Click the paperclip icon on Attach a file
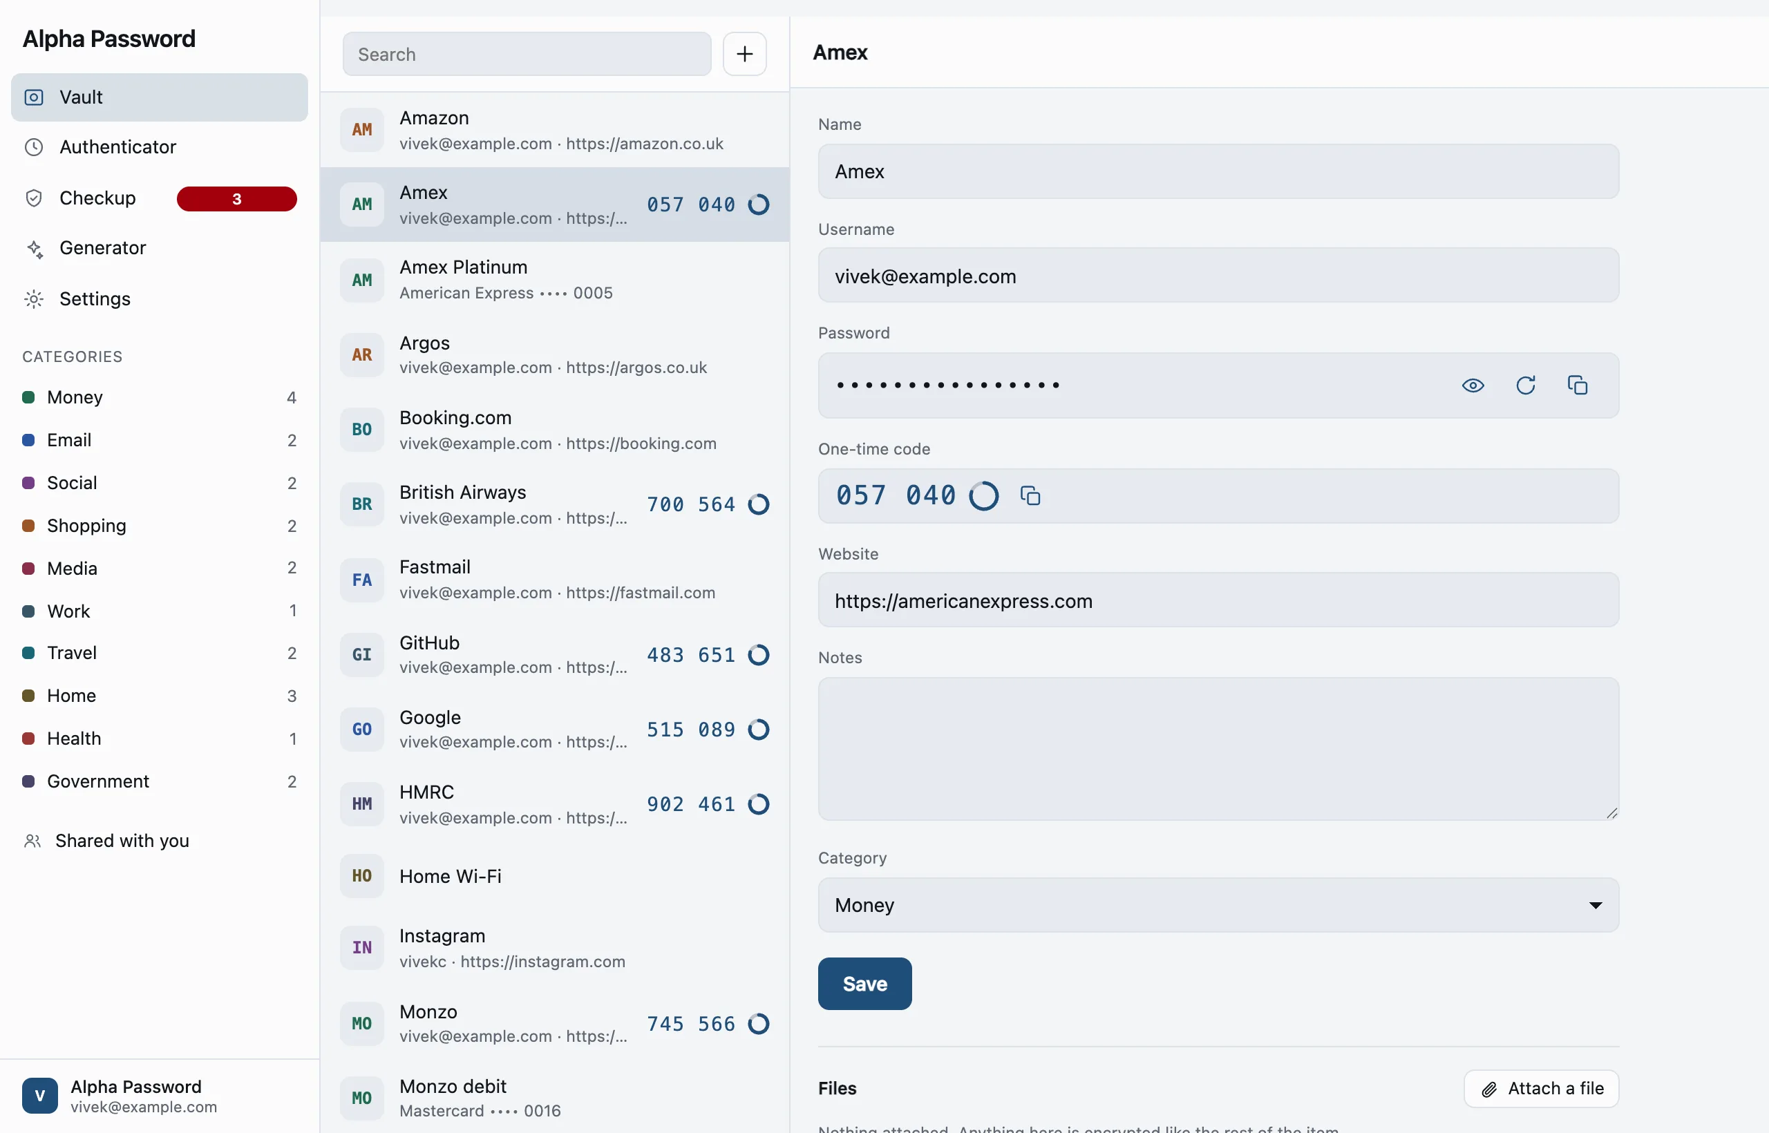The height and width of the screenshot is (1133, 1769). [x=1488, y=1089]
